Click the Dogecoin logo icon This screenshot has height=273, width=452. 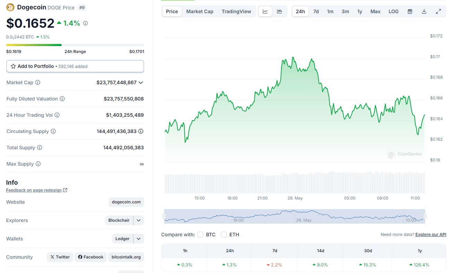(10, 7)
